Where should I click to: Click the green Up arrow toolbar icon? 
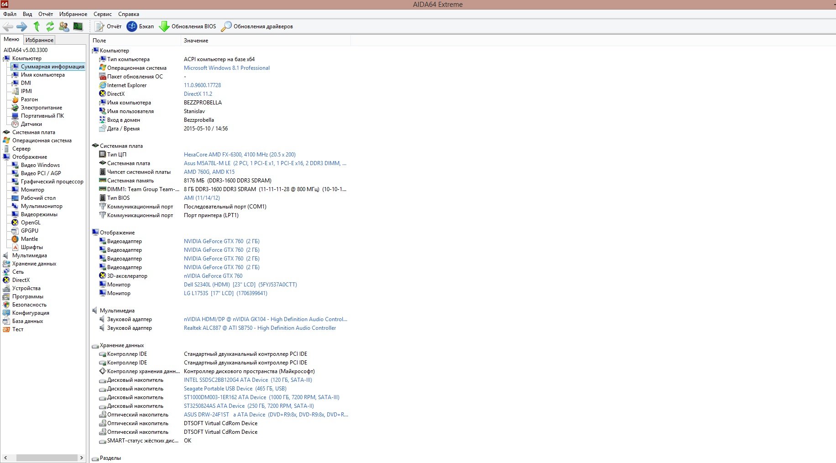coord(37,26)
